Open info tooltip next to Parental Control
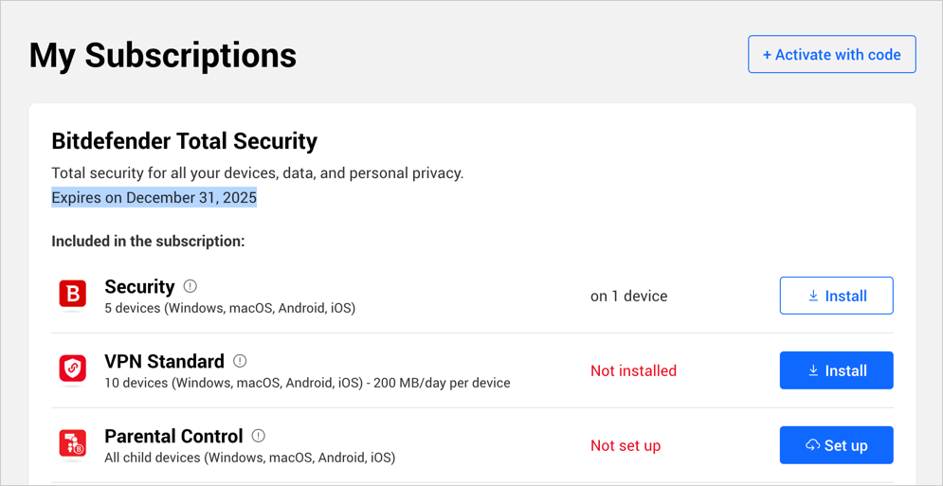 click(259, 436)
